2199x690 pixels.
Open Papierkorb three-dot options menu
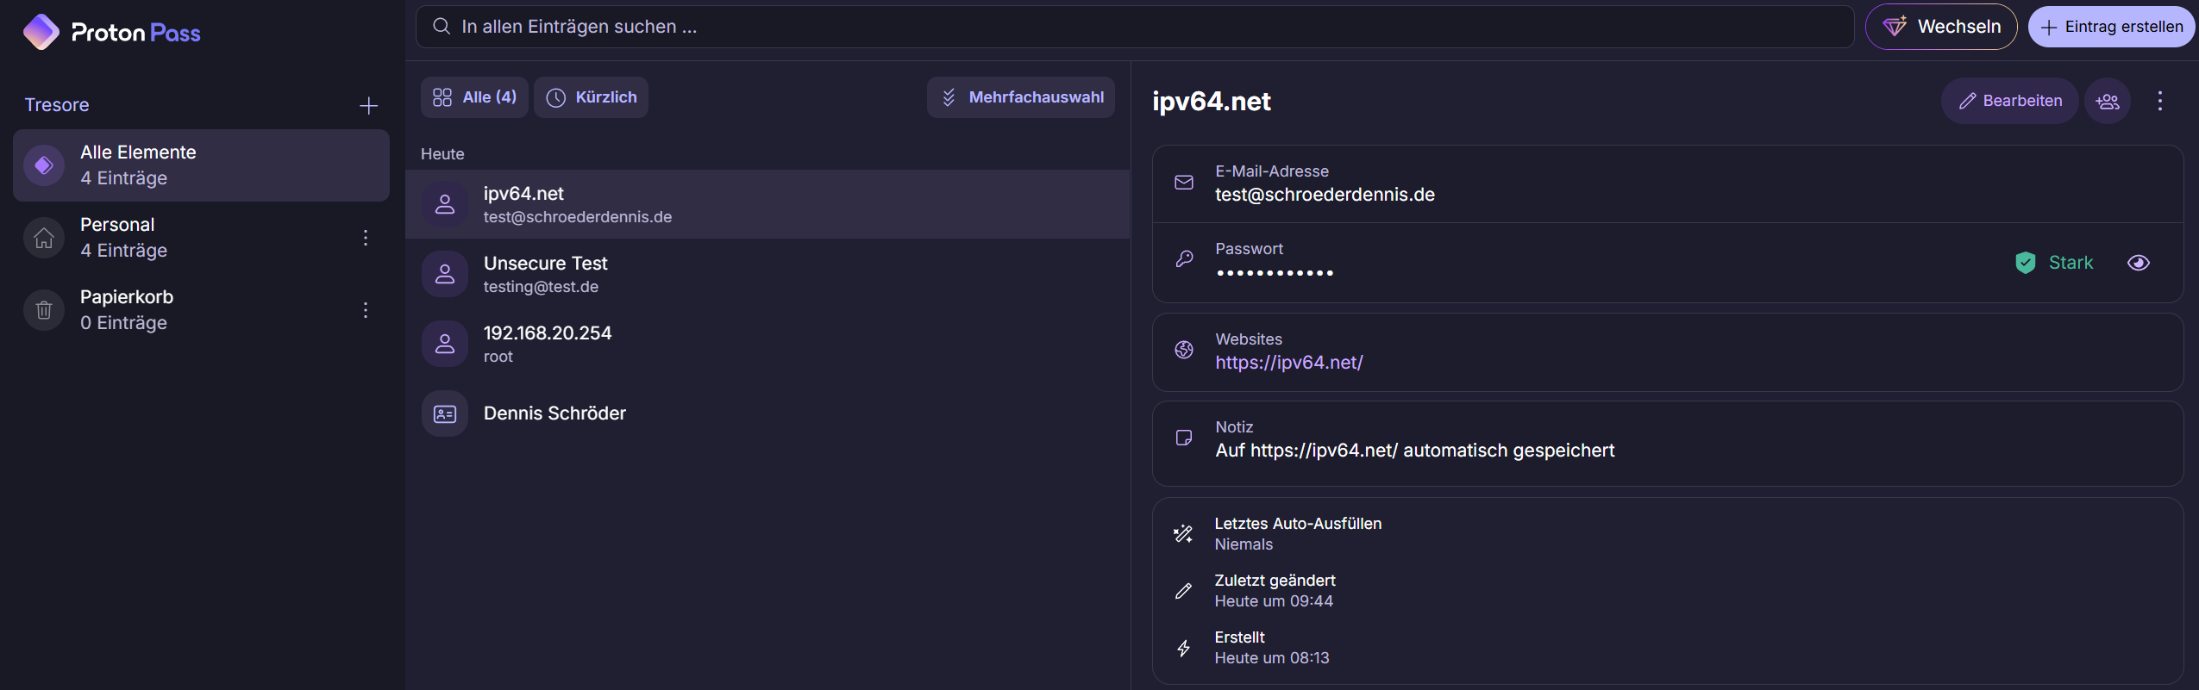click(366, 310)
